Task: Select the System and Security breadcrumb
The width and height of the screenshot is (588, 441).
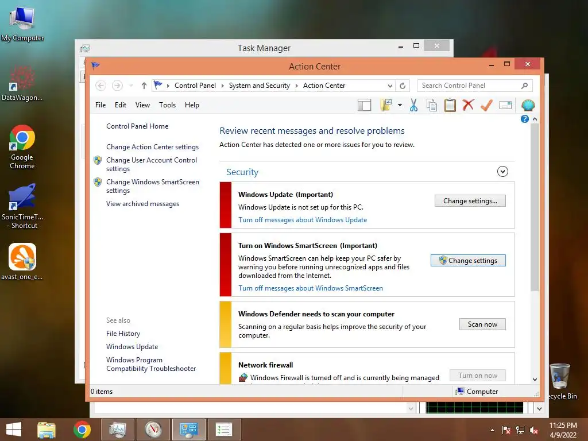Action: [x=260, y=86]
